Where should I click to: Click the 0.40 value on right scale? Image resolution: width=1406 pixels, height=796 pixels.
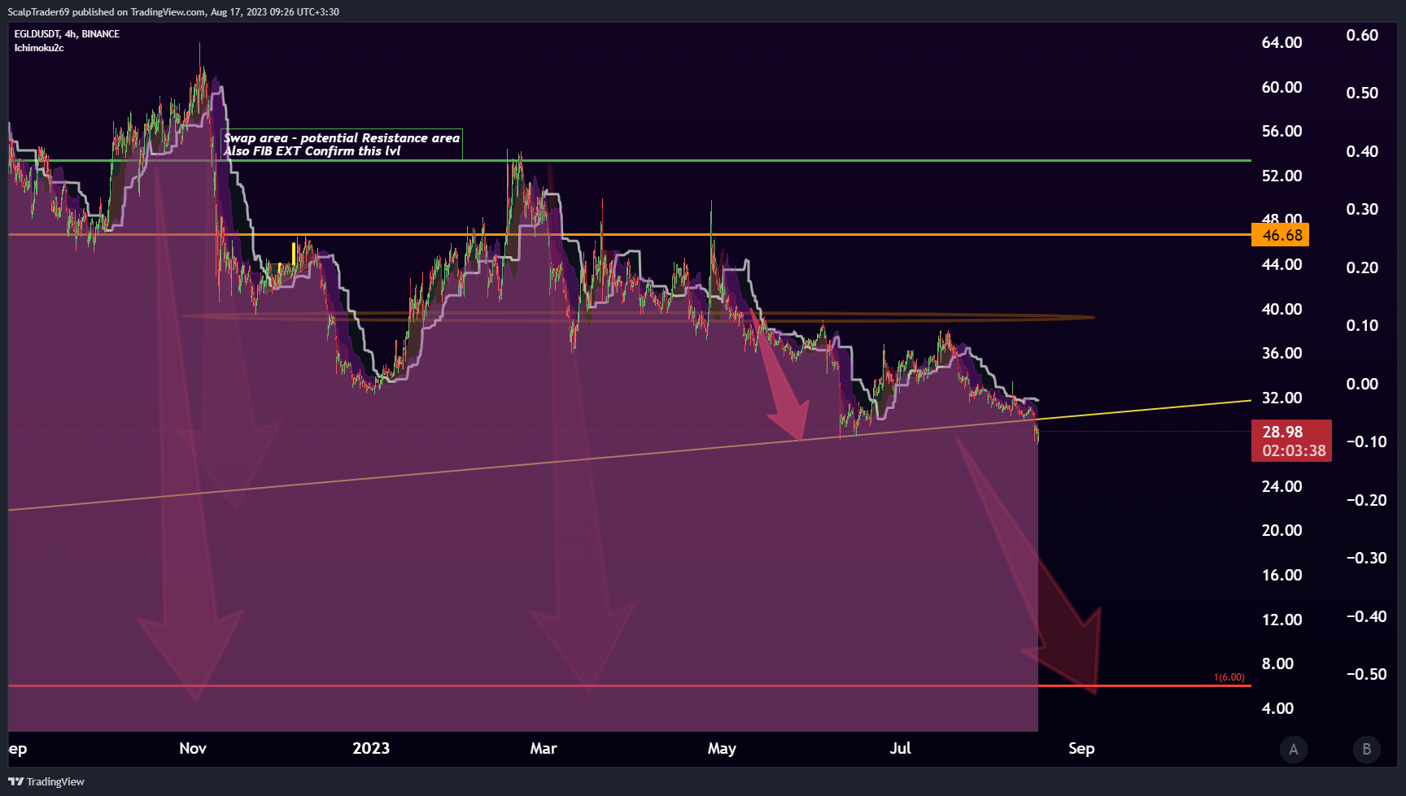(1362, 151)
